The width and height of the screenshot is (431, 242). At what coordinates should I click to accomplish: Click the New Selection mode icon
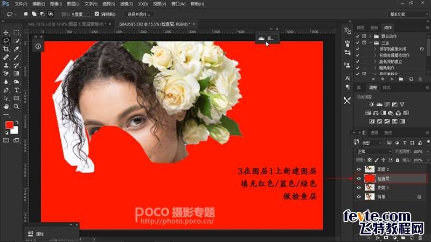pos(25,14)
